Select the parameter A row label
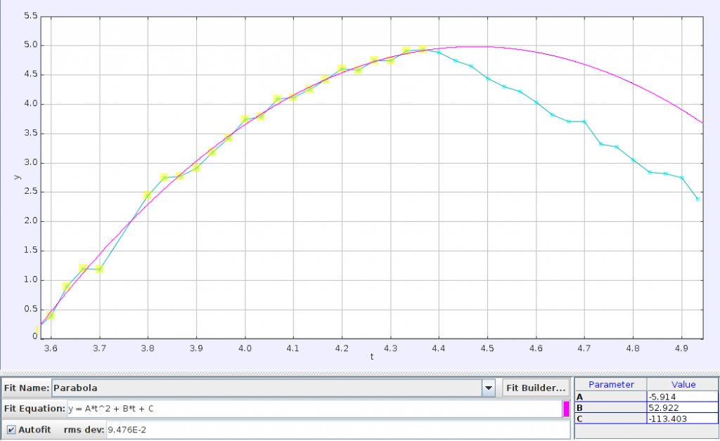 (x=611, y=397)
